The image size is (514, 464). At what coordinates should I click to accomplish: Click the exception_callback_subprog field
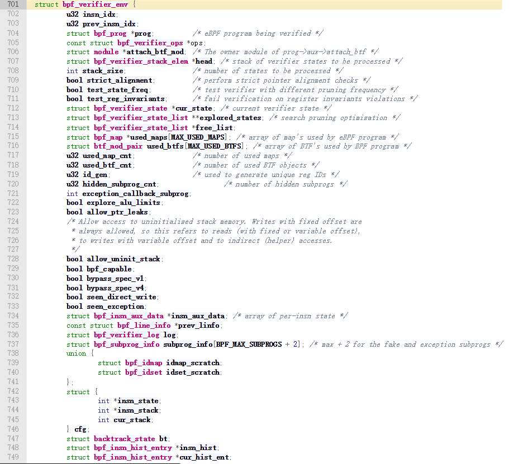click(x=135, y=194)
